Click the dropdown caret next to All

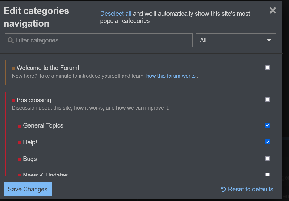(269, 40)
